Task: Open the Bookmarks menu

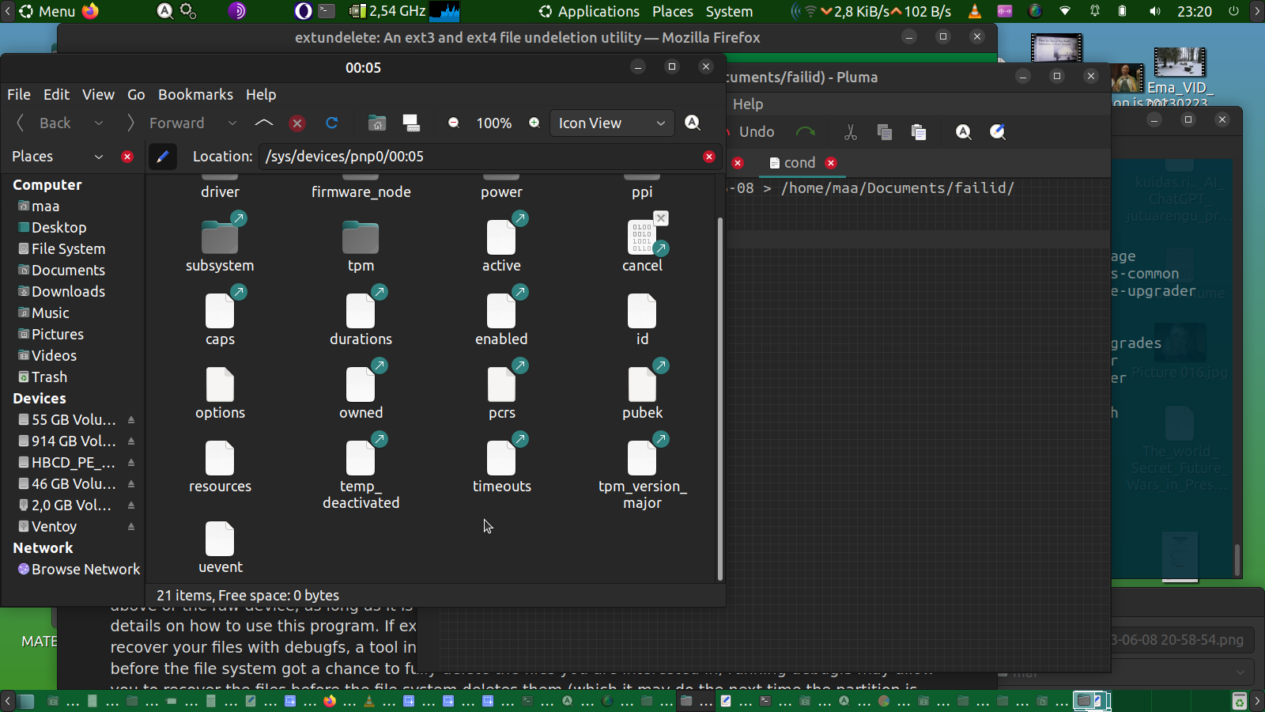Action: pyautogui.click(x=195, y=94)
